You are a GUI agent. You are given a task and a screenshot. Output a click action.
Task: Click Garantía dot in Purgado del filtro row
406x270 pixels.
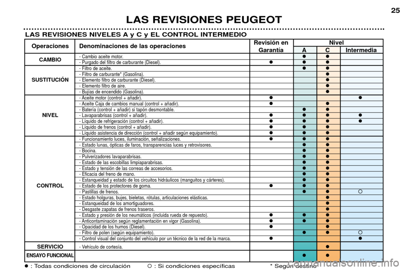271,62
